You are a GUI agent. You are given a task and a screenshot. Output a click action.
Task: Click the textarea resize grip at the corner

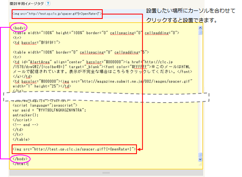pyautogui.click(x=200, y=165)
